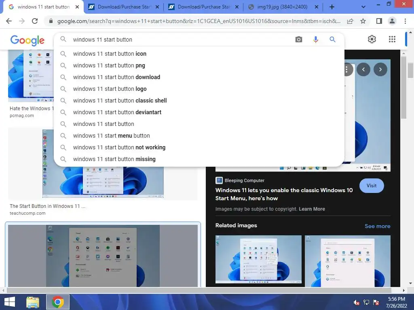Switch to the img19.jpg tab

tap(283, 7)
